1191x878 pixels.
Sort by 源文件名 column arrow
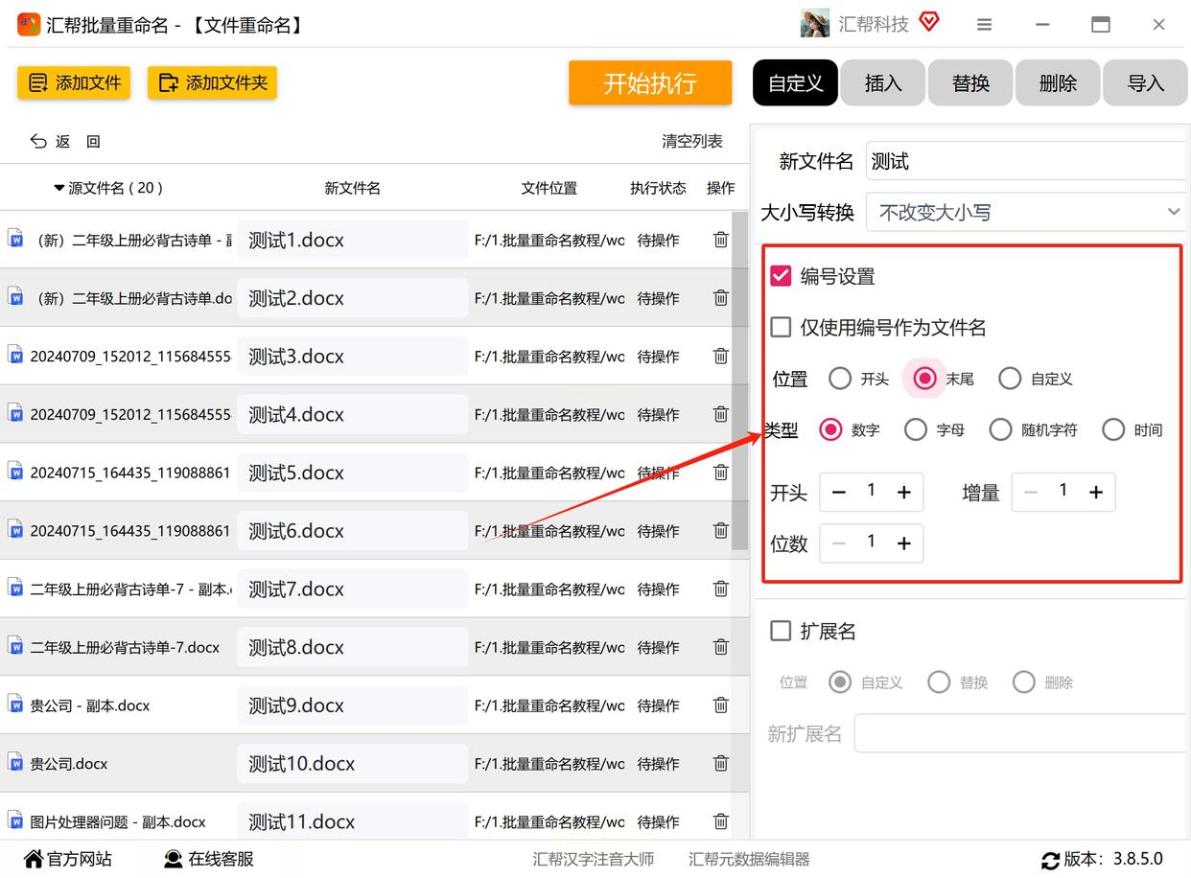pyautogui.click(x=59, y=188)
